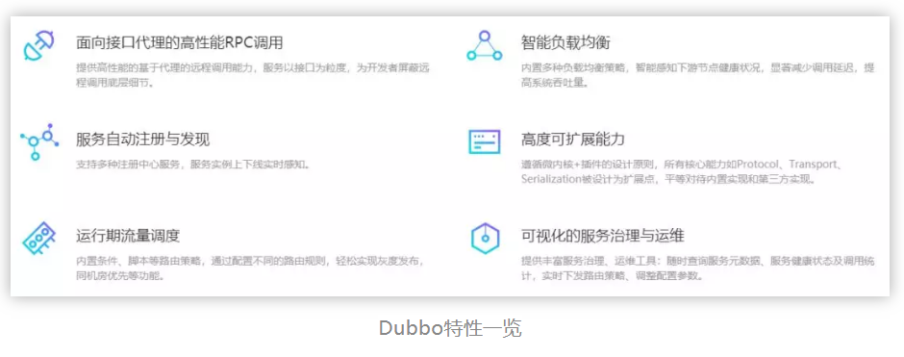Click the triangle load balancing icon

pos(485,45)
